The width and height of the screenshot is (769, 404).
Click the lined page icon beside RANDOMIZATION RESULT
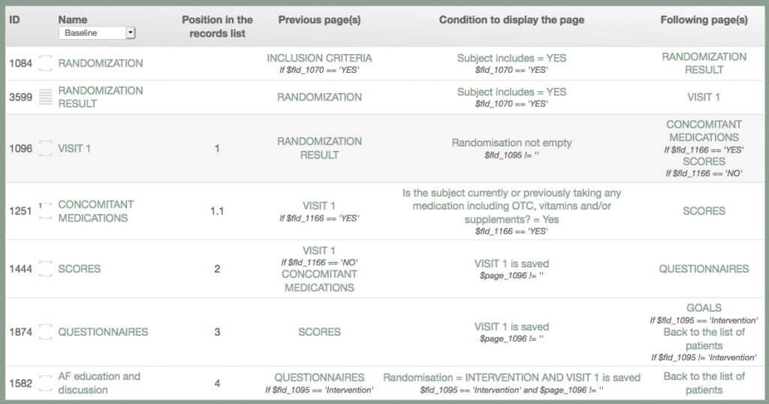click(46, 97)
